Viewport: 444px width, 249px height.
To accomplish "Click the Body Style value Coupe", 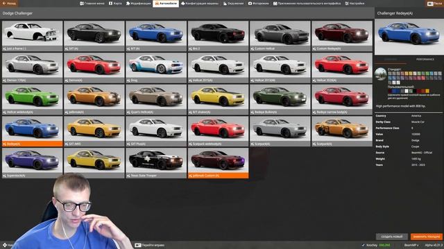I will (x=415, y=147).
